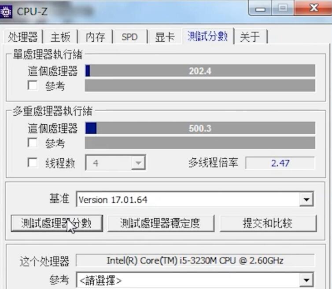Click the 測試處理器穩定度 button
This screenshot has width=332, height=289.
161,223
